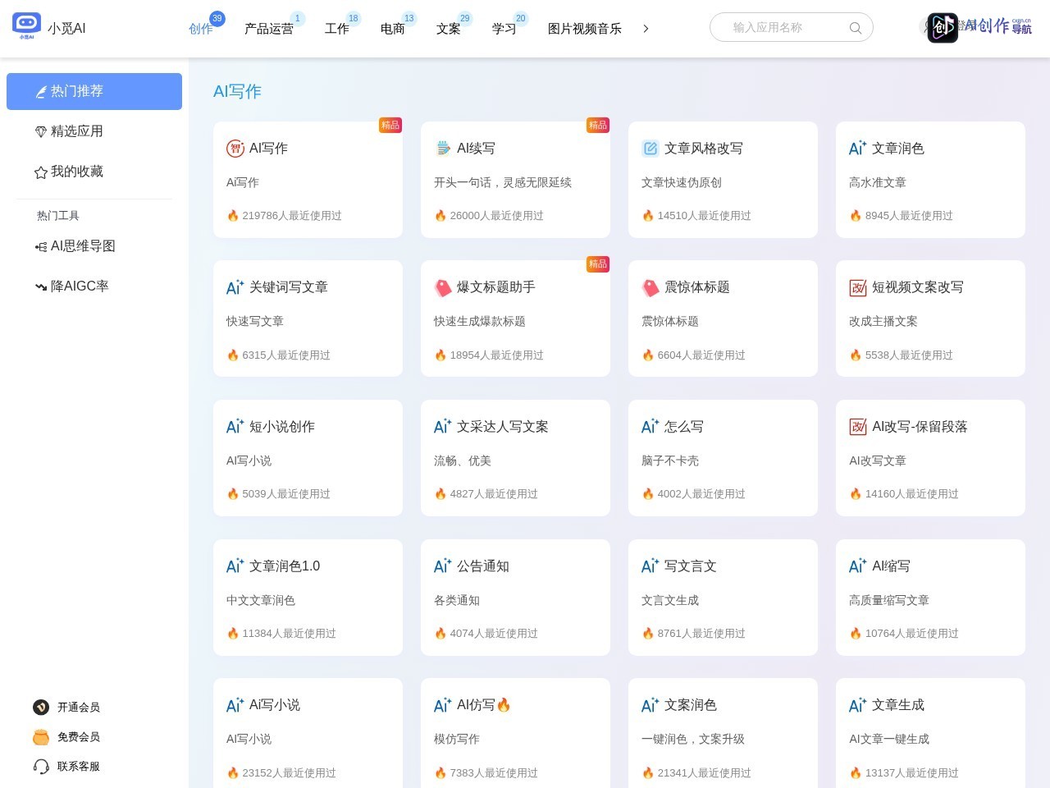Click the AI改写-保留段落 card's 改 icon
Screen dimensions: 1050x788
tap(858, 427)
